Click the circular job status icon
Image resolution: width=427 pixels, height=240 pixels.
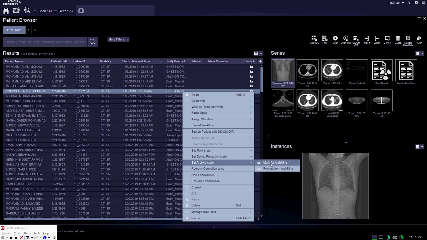[81, 11]
